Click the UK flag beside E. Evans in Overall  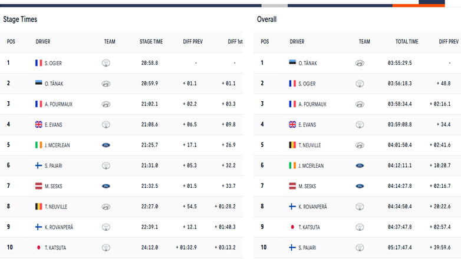click(292, 125)
